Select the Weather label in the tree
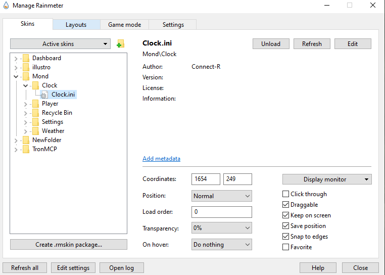Screen dimensions: 385x275 click(x=53, y=131)
